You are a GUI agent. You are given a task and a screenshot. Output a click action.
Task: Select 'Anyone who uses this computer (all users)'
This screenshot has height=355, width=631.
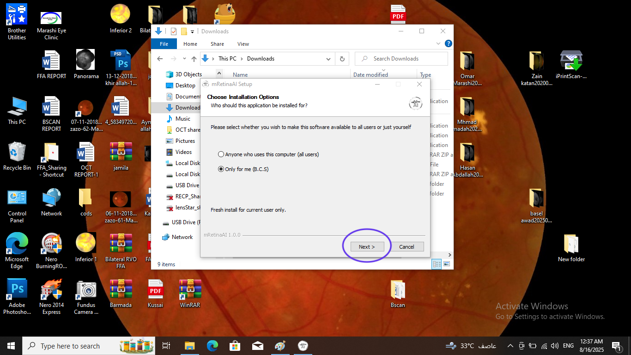click(221, 154)
